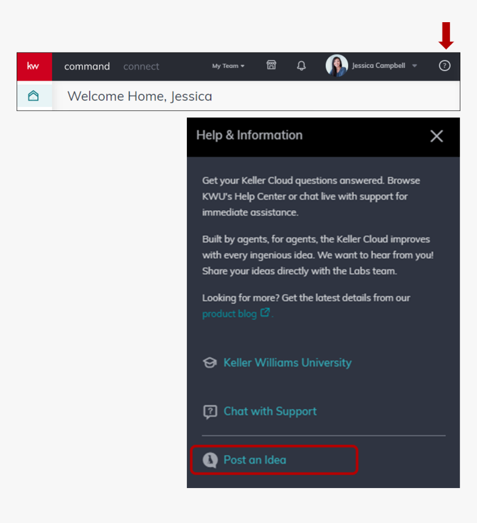The height and width of the screenshot is (523, 477).
Task: Click the chat bubble question icon
Action: click(210, 412)
